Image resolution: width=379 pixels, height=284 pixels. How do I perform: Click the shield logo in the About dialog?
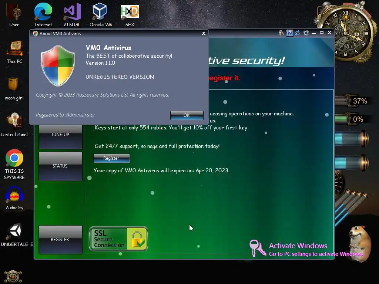tap(58, 66)
